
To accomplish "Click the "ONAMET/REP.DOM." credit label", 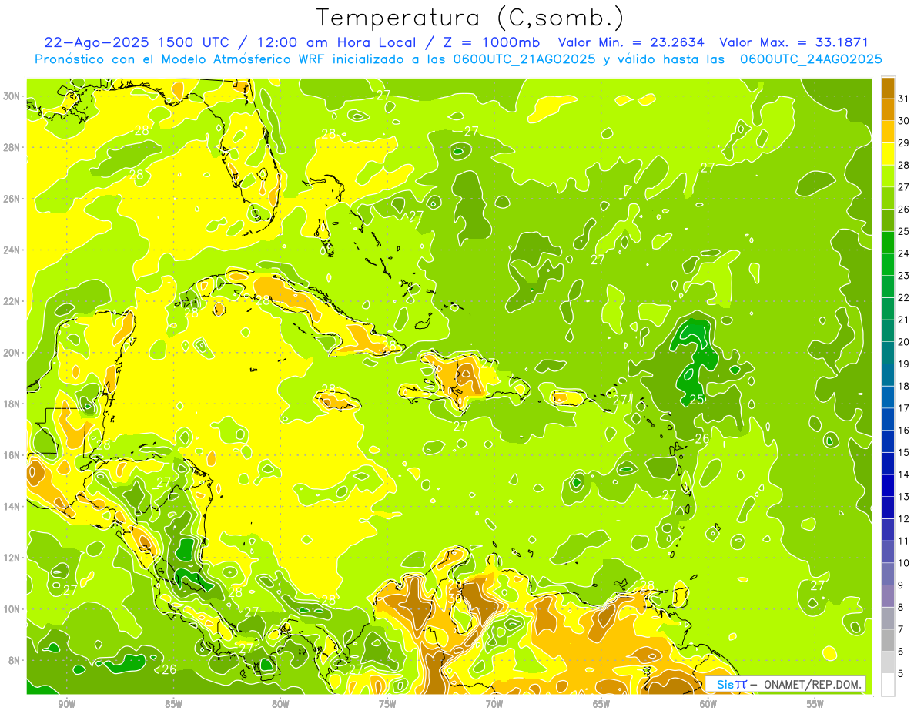I will 813,685.
